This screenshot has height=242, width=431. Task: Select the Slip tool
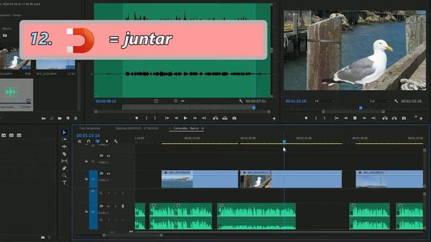(64, 161)
